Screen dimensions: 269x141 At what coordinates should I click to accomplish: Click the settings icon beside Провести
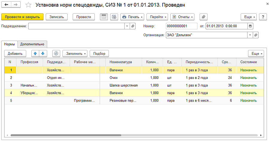click(114, 17)
